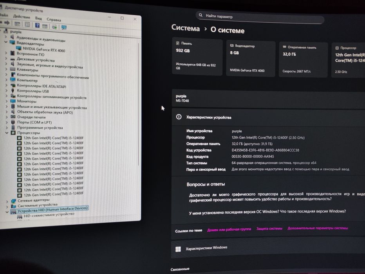The image size is (365, 274).
Task: Collapse the Процессоры category
Action: 7,133
